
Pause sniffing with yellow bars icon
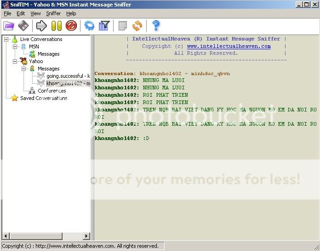click(57, 26)
